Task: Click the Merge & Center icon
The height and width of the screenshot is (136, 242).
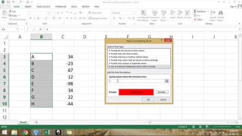Action: 90,18
